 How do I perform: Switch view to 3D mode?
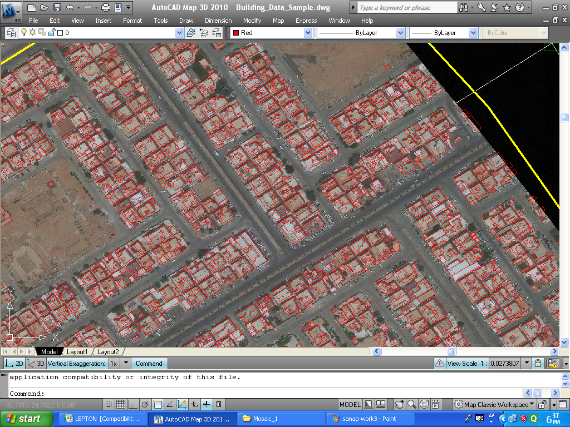click(36, 364)
